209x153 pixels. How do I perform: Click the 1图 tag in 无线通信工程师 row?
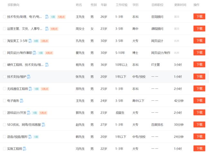(36, 89)
